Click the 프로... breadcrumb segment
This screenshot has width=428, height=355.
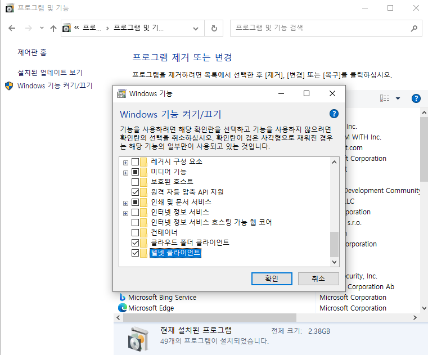click(x=92, y=28)
